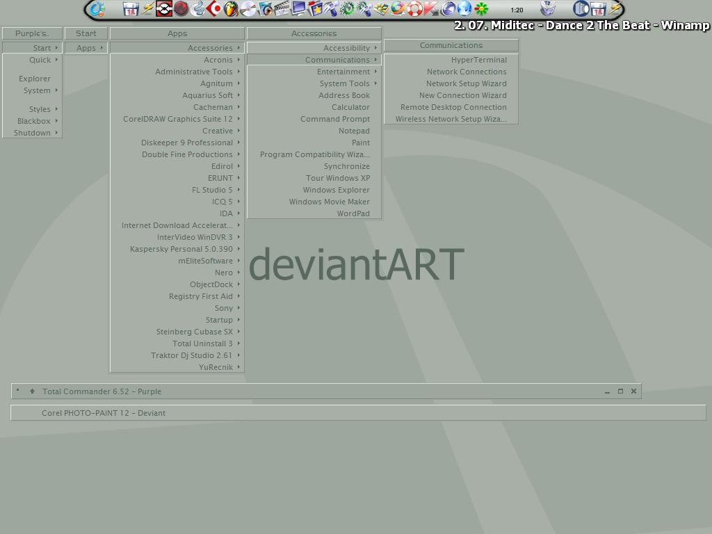Click the blue door icon in dock
712x534 pixels.
click(581, 9)
